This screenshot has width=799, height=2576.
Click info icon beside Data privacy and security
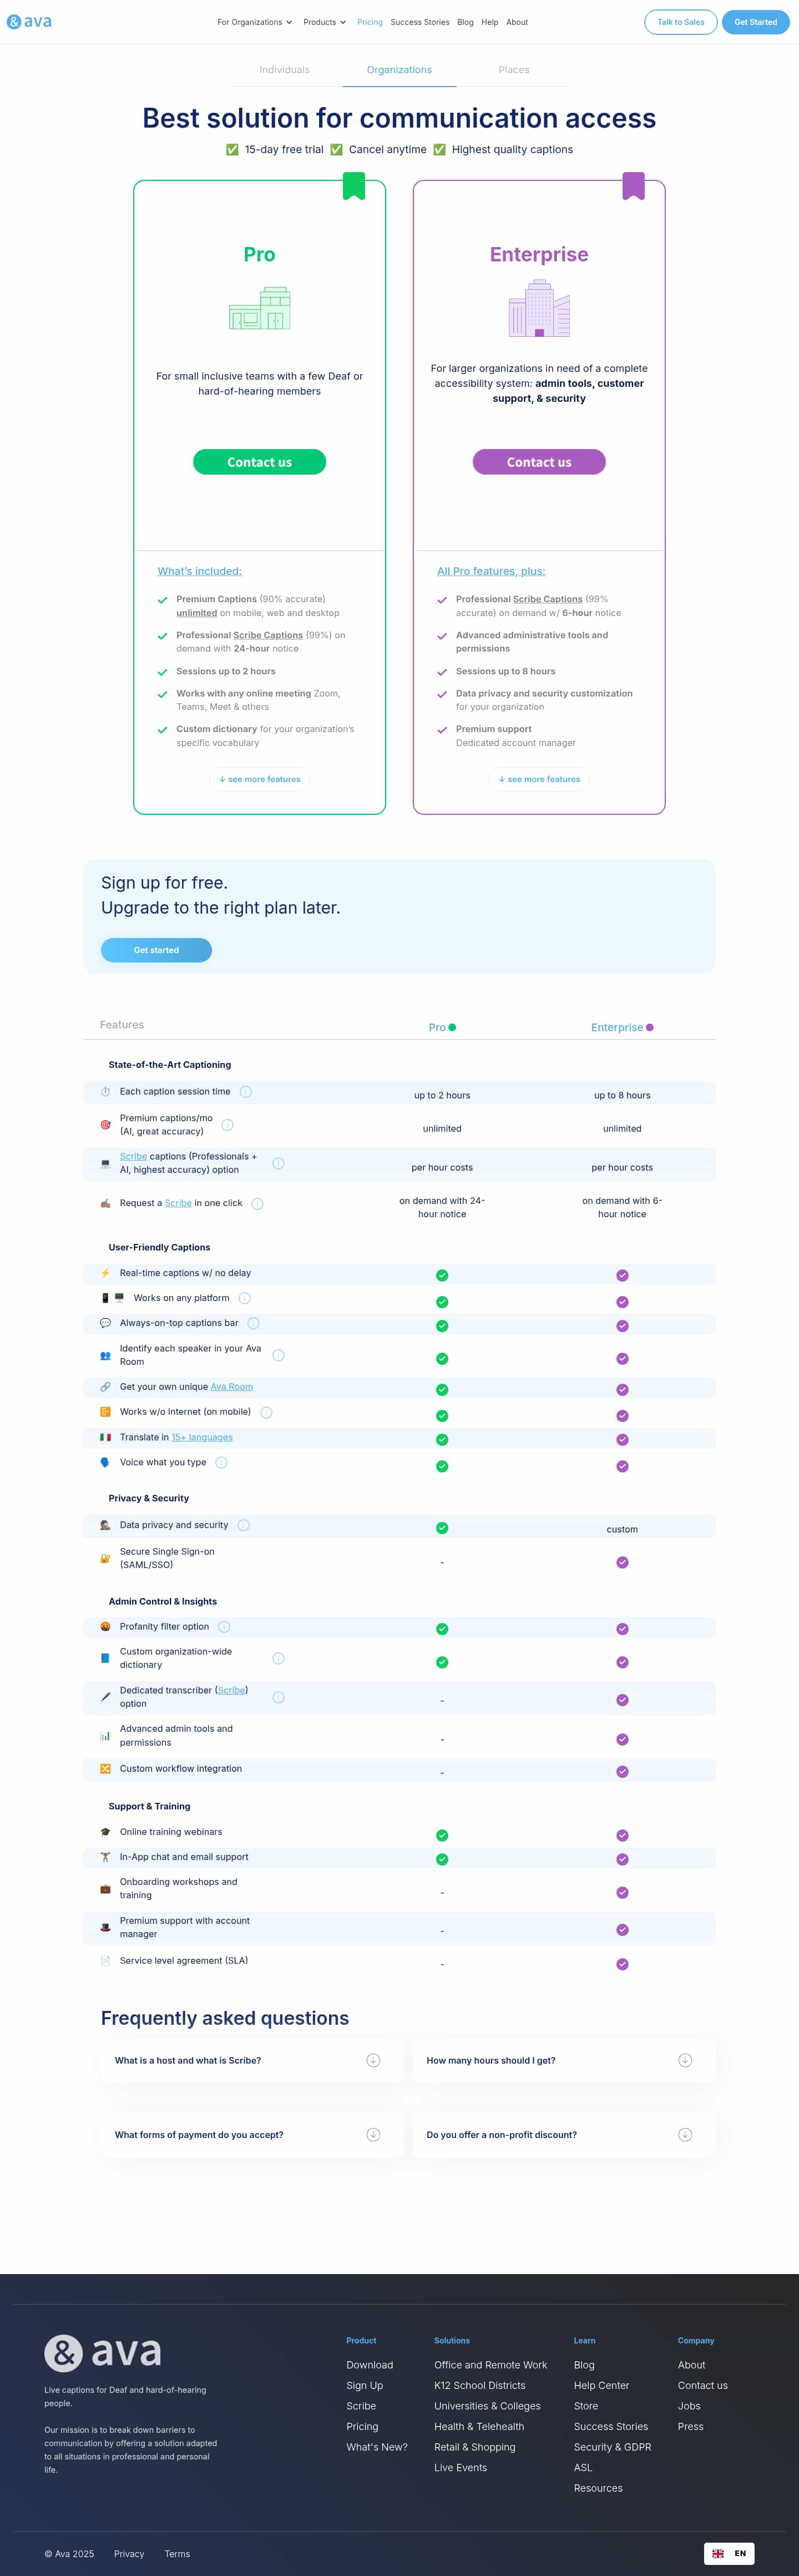point(244,1526)
